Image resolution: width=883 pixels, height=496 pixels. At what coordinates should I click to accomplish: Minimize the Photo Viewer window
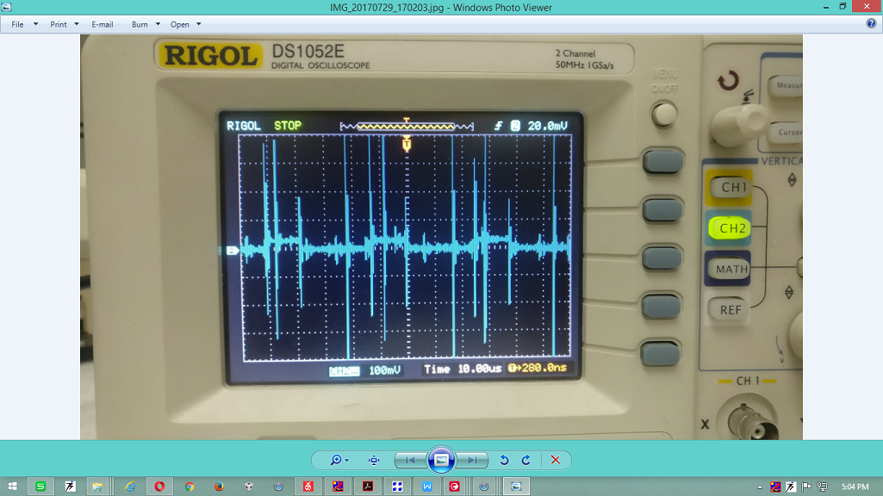click(x=825, y=7)
